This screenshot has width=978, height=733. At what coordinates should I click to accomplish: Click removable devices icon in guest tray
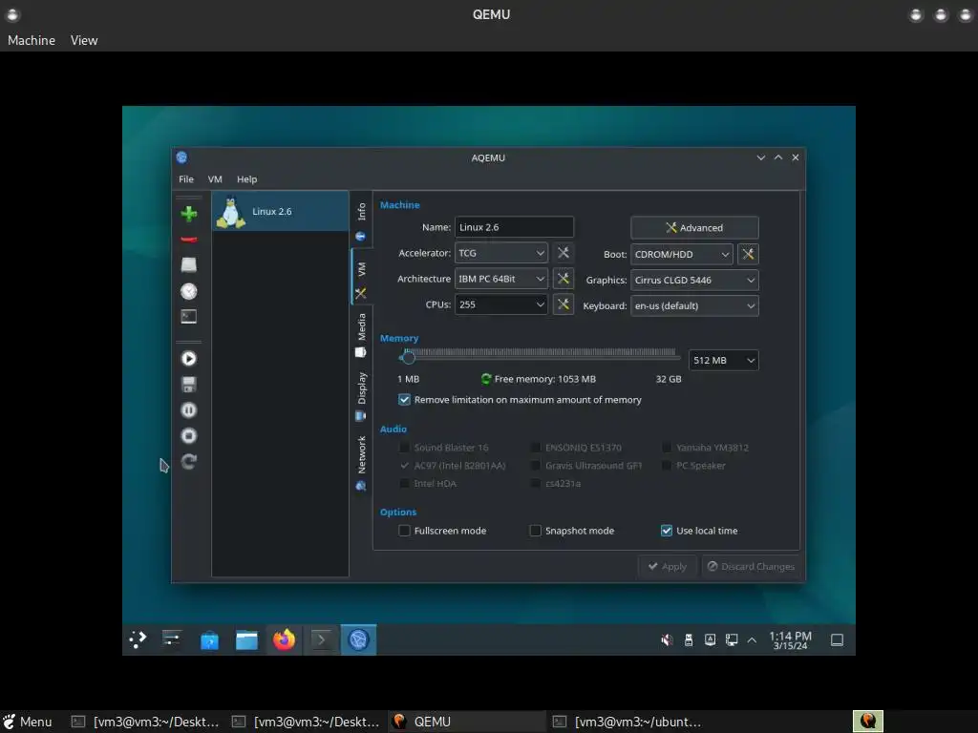pos(689,640)
